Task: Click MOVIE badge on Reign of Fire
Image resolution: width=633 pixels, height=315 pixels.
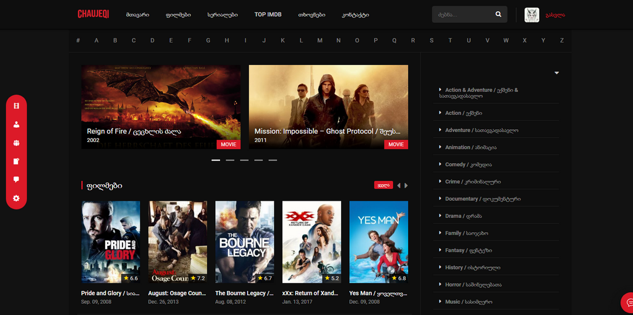Action: [229, 145]
